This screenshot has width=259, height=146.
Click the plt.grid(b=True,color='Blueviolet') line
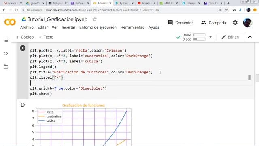[x=68, y=88]
